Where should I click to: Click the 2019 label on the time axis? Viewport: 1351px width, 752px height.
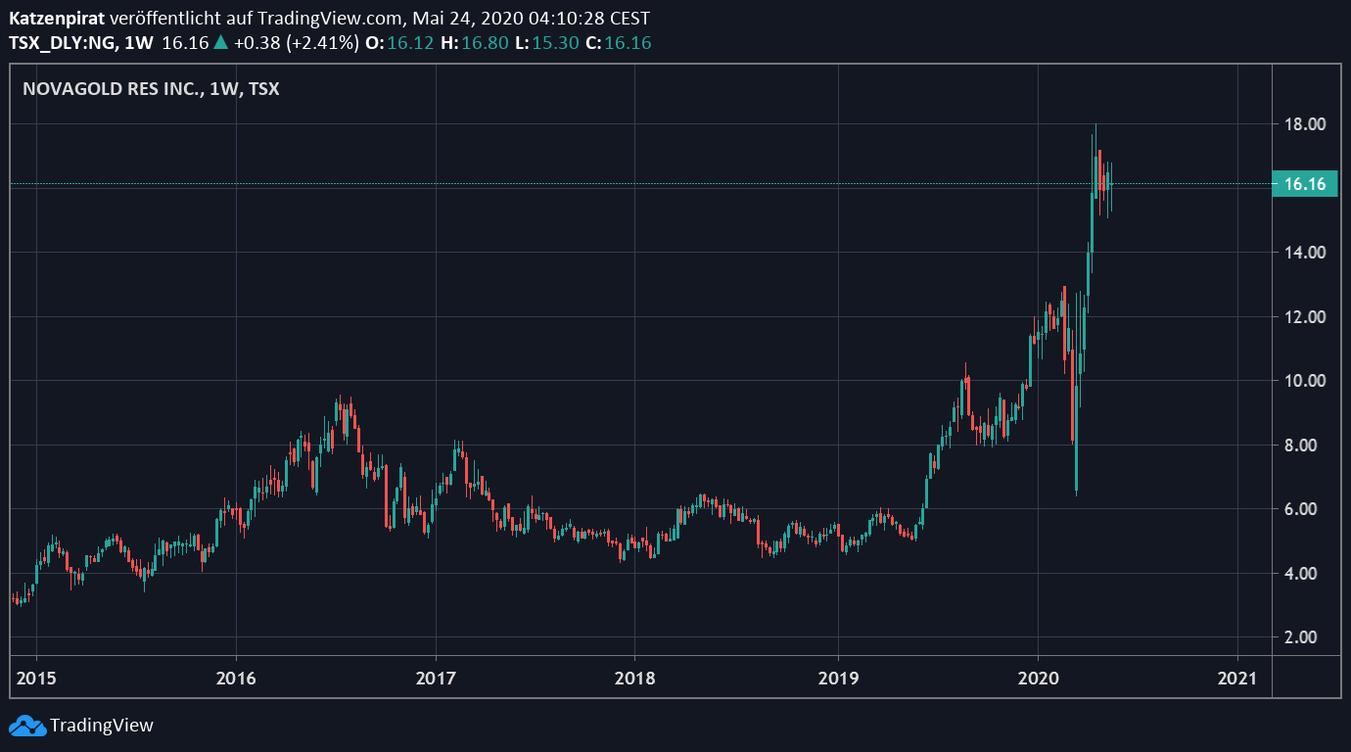837,678
